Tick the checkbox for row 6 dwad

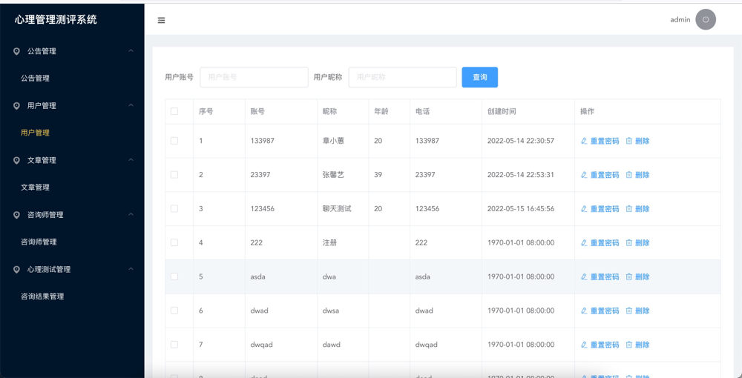[x=174, y=311]
